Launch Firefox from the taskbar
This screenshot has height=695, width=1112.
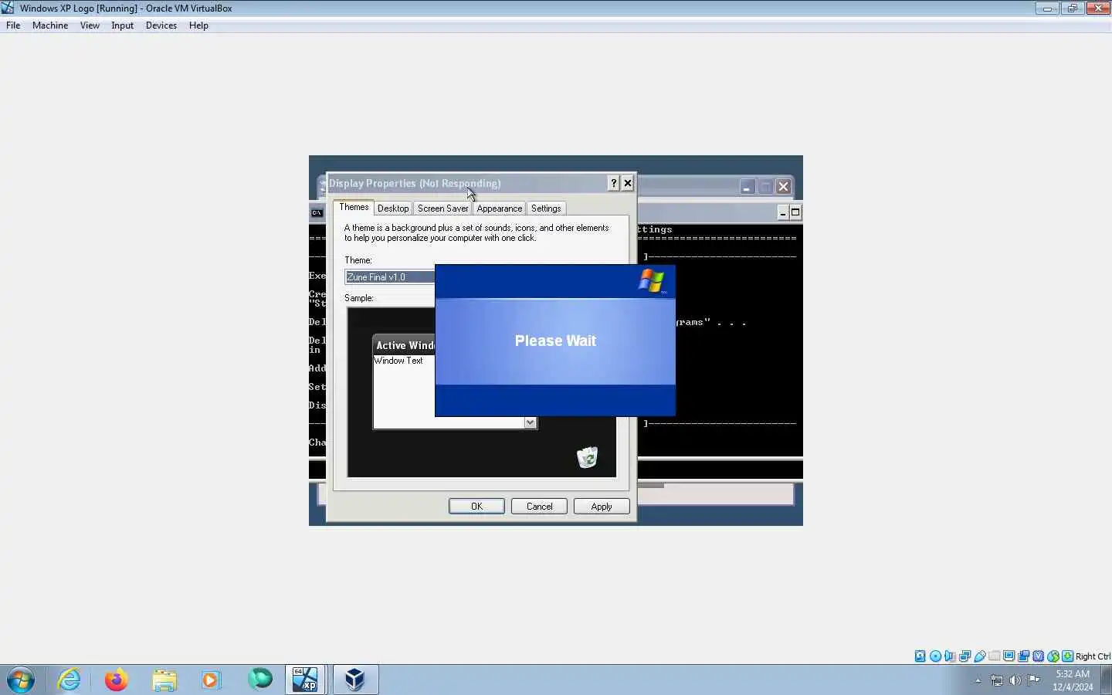(117, 680)
